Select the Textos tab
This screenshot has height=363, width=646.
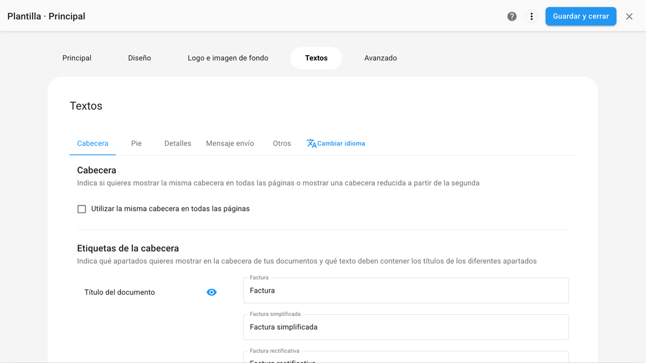316,58
